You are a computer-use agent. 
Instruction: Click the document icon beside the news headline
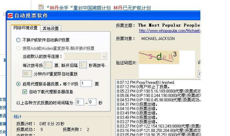(41, 7)
